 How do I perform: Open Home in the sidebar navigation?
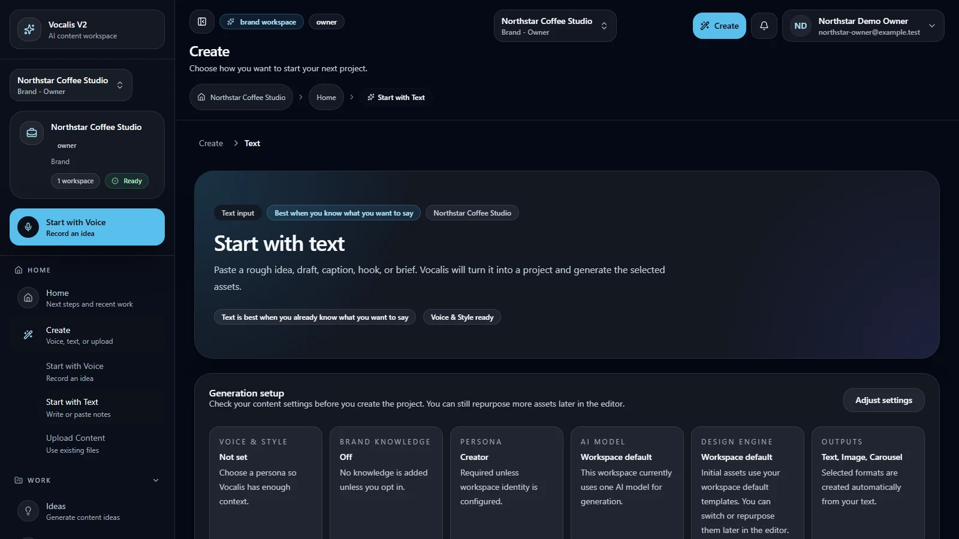pyautogui.click(x=87, y=298)
